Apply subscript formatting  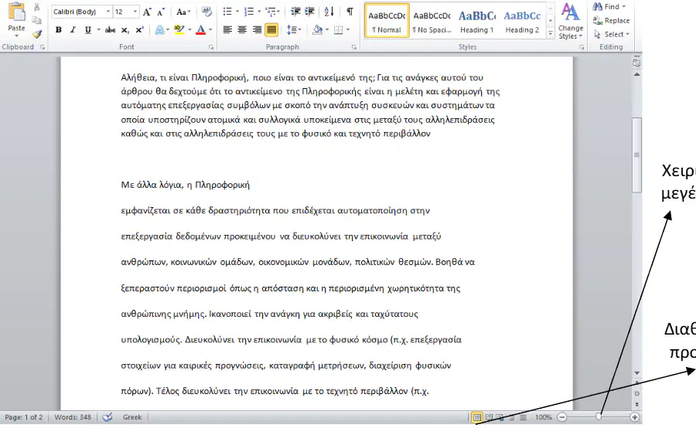point(125,30)
